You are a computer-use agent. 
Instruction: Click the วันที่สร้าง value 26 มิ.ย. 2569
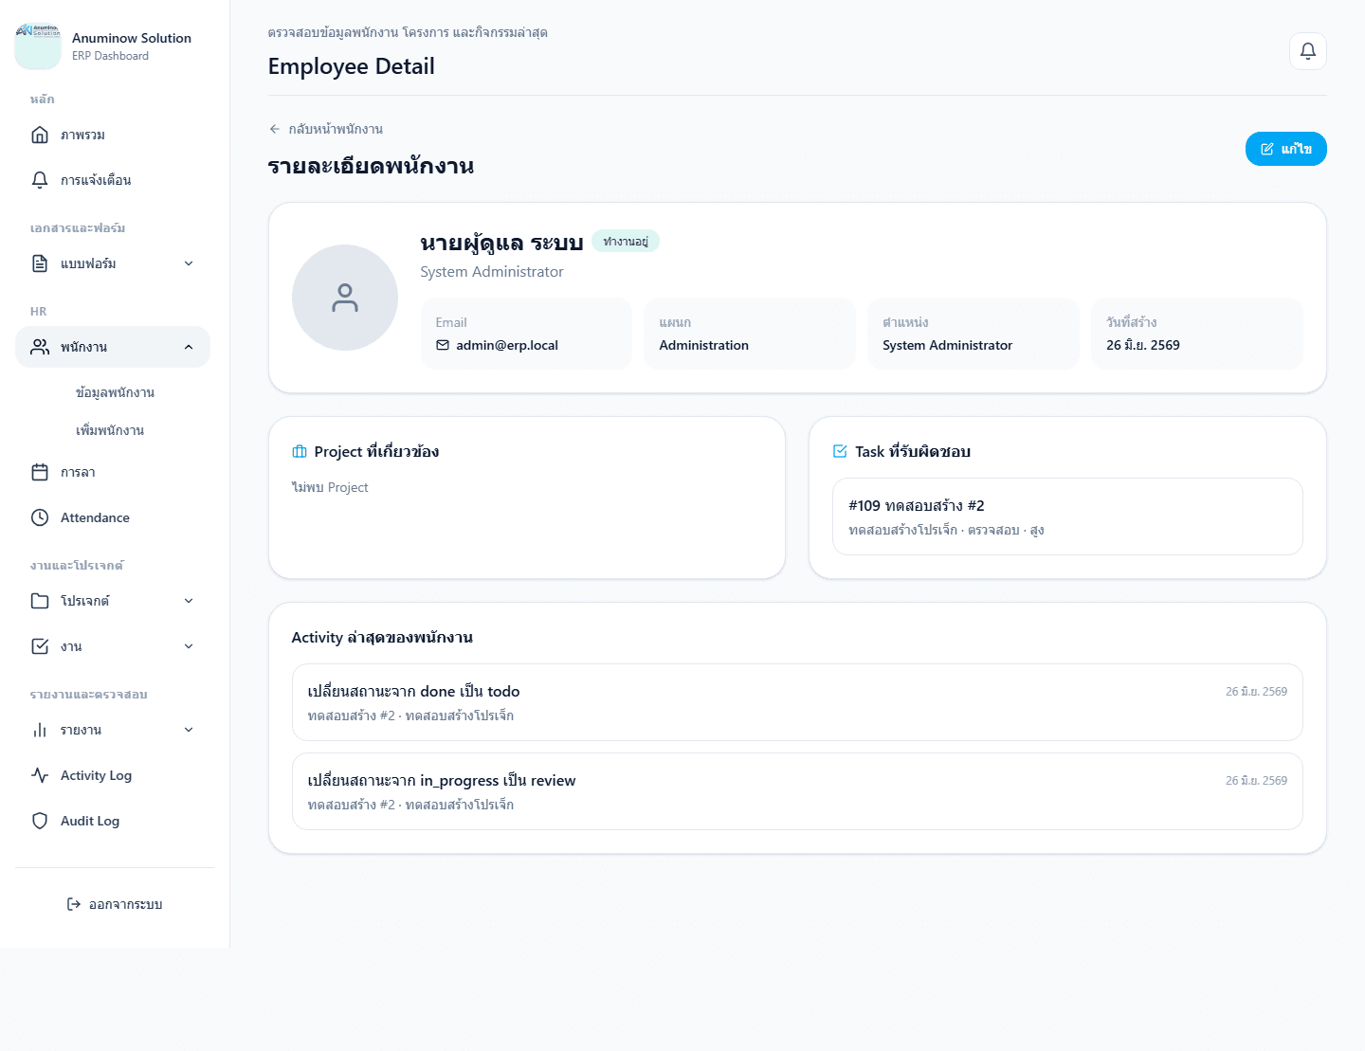[1143, 345]
